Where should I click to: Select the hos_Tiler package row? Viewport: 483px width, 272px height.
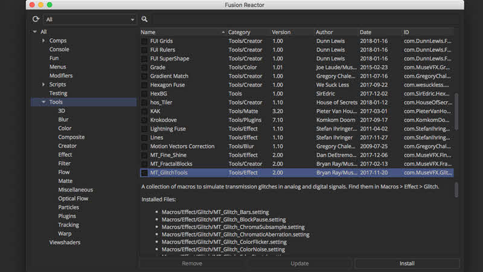click(x=296, y=102)
